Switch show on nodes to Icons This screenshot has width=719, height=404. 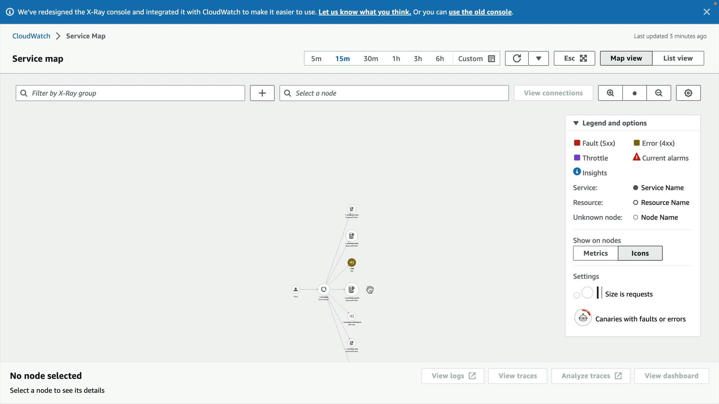(x=640, y=253)
